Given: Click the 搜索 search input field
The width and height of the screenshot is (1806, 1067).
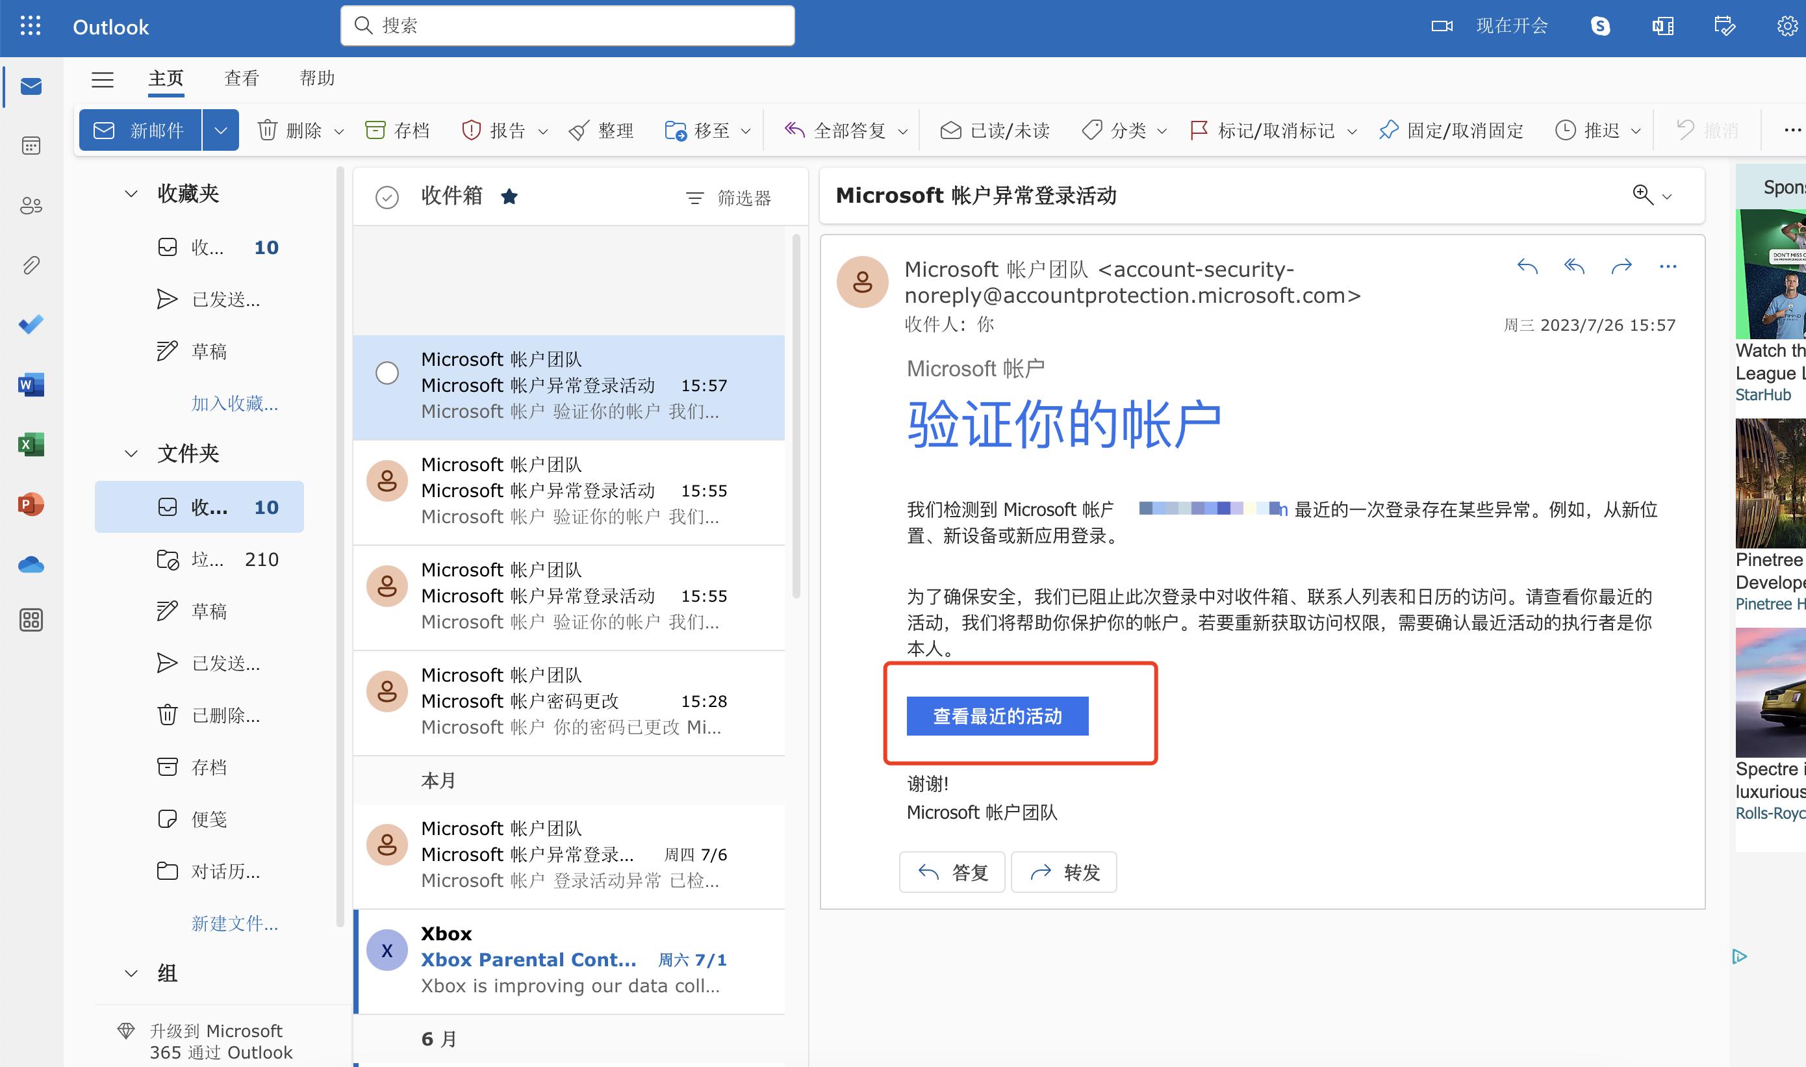Looking at the screenshot, I should coord(568,26).
